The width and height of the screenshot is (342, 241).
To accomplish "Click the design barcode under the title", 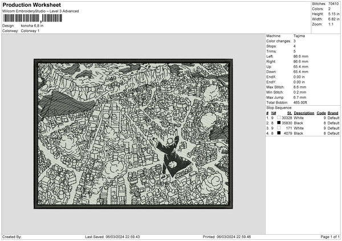I will coord(23,18).
